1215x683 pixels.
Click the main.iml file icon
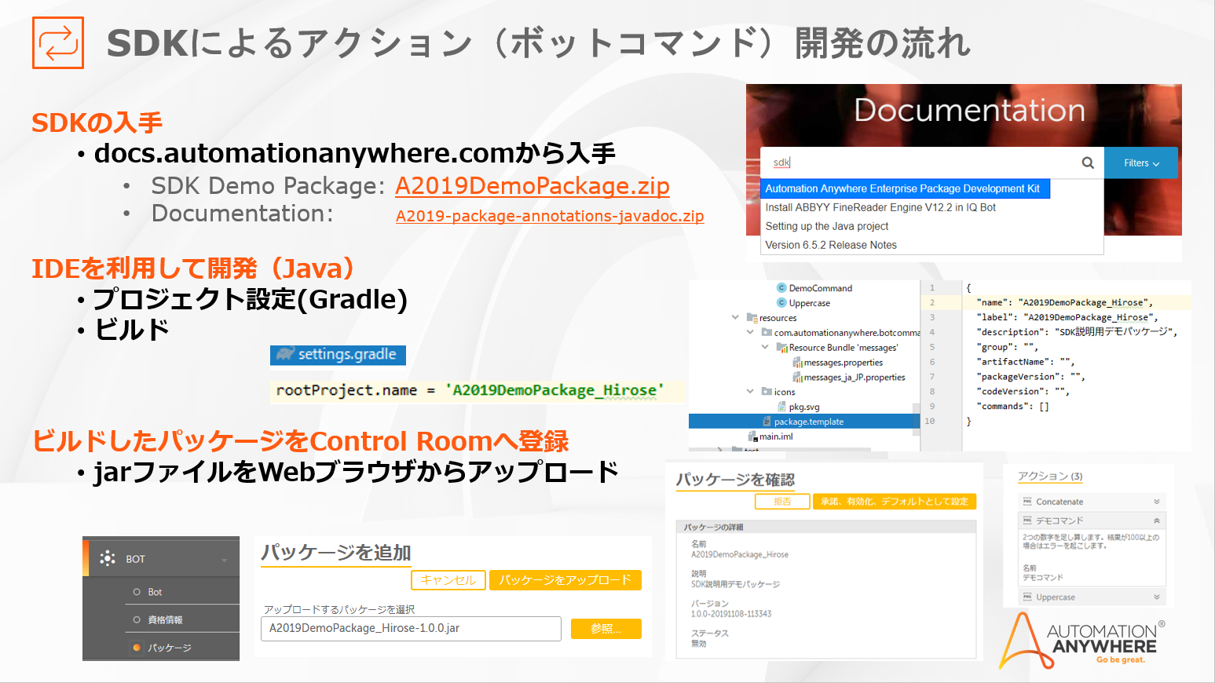point(752,436)
